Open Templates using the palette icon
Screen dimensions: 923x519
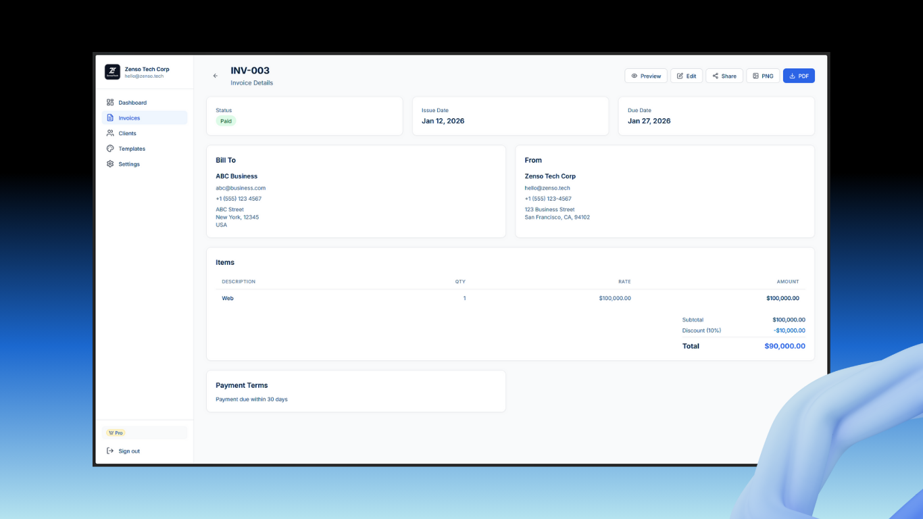(x=110, y=148)
